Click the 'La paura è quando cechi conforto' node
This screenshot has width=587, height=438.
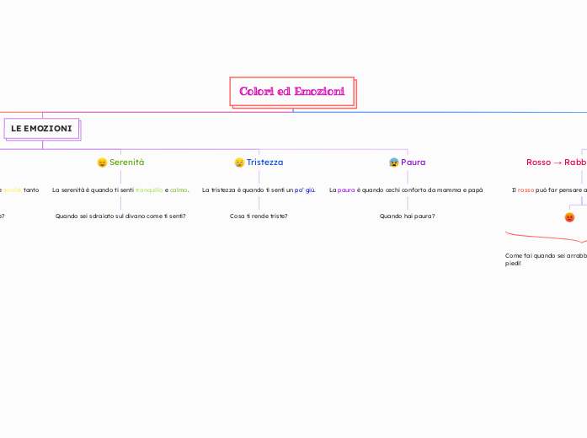coord(406,190)
